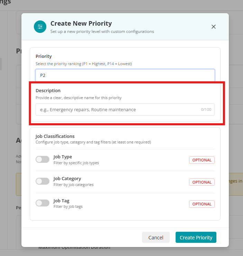Select the Job Tag label text
The height and width of the screenshot is (256, 243).
coord(62,201)
